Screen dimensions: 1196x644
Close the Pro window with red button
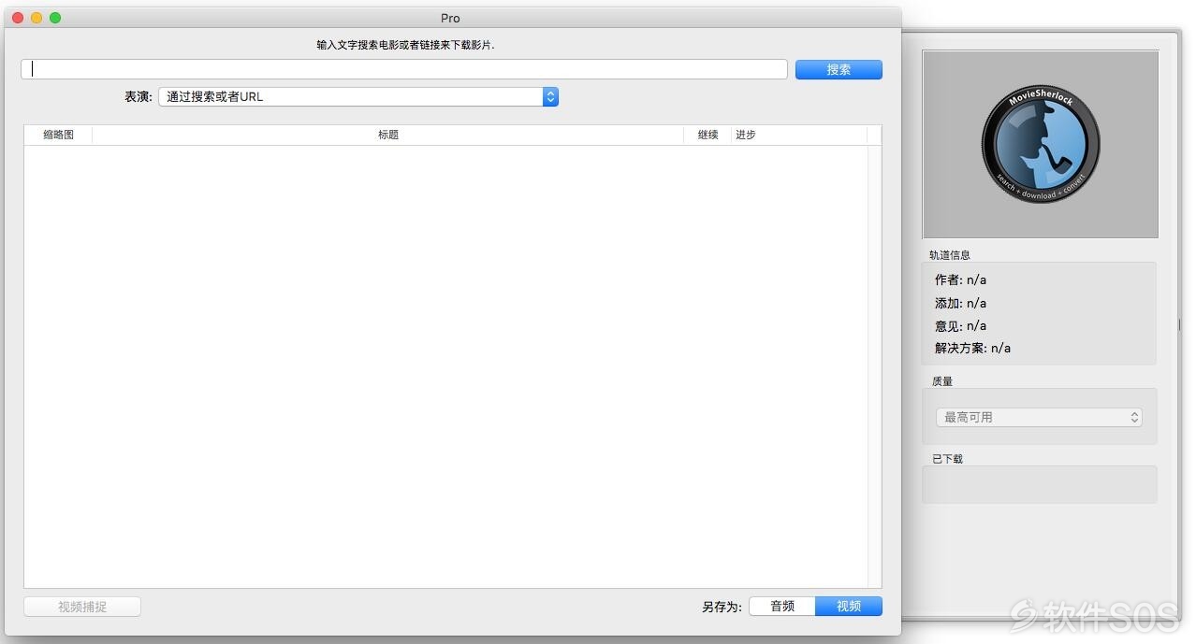pyautogui.click(x=18, y=18)
